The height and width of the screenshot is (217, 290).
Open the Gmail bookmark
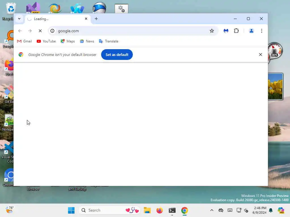(24, 41)
